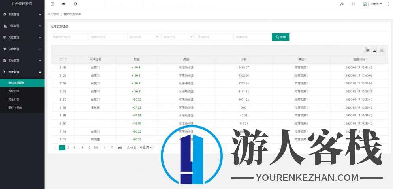Click the amount +37.52 cell
This screenshot has width=393, height=189.
(x=136, y=107)
